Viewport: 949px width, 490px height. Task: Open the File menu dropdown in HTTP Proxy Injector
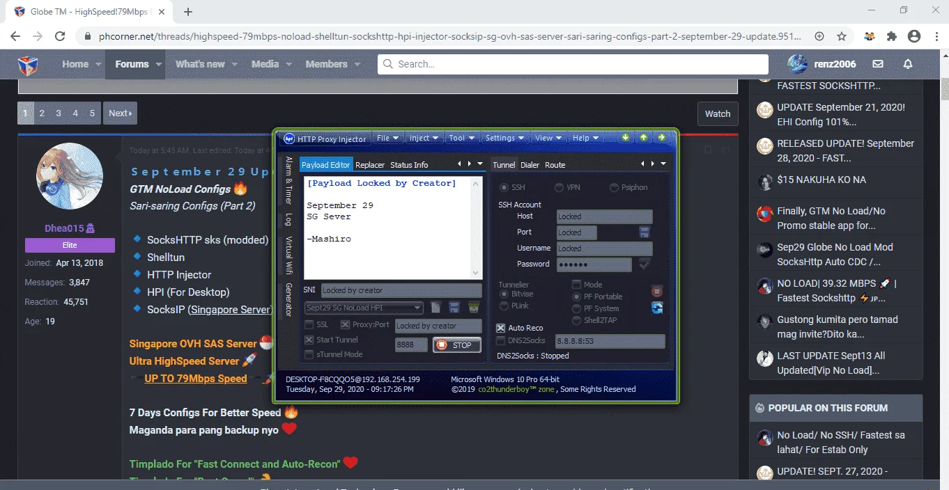(387, 138)
